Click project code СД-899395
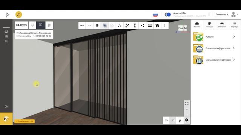 21,25
